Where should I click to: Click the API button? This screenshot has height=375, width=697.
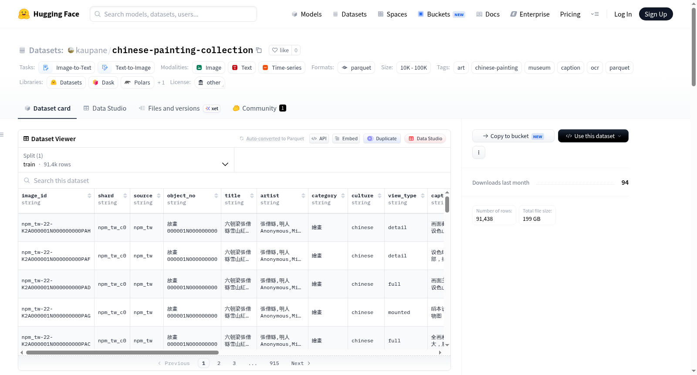(319, 139)
